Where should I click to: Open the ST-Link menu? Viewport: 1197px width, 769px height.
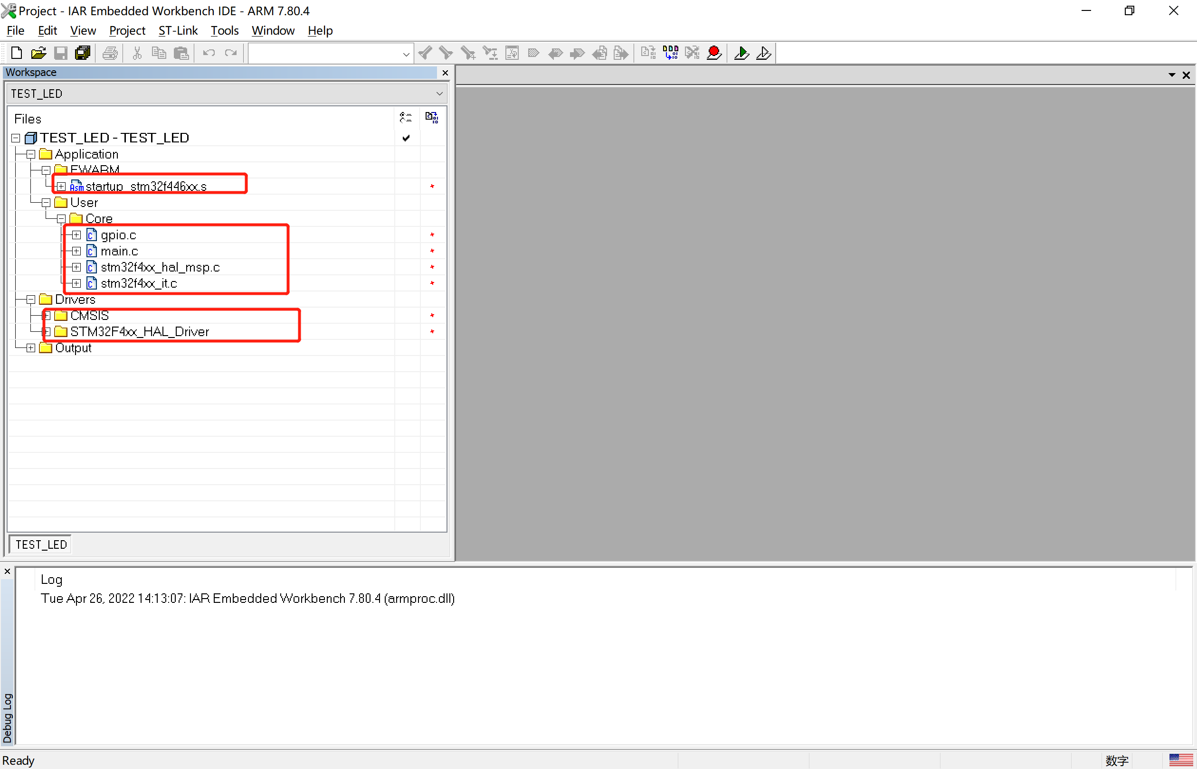(178, 31)
